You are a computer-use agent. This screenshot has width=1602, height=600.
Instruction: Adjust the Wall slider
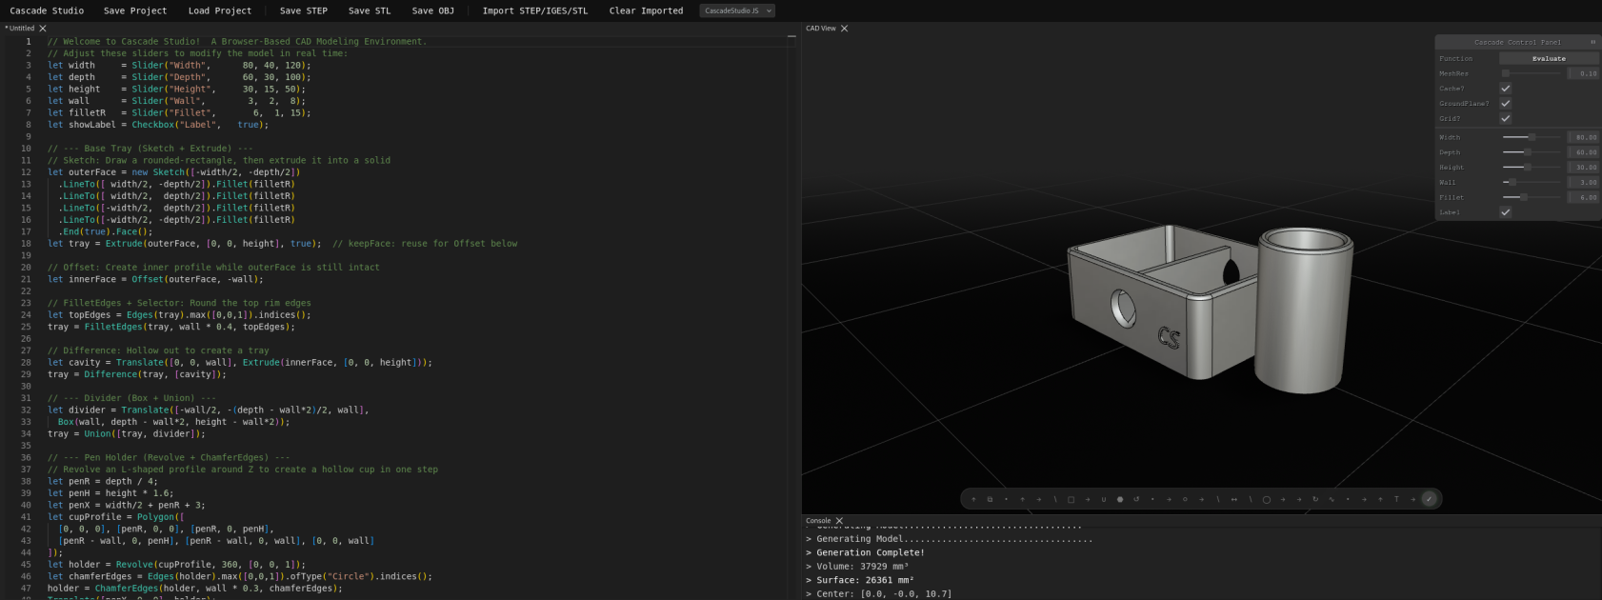(x=1532, y=182)
